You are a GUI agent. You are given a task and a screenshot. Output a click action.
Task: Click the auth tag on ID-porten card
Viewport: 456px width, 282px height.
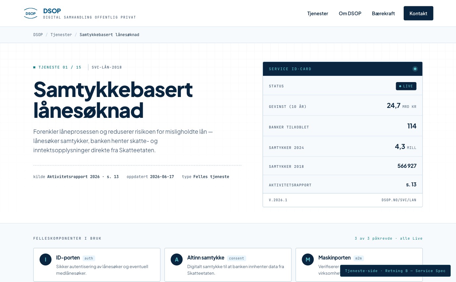point(89,258)
